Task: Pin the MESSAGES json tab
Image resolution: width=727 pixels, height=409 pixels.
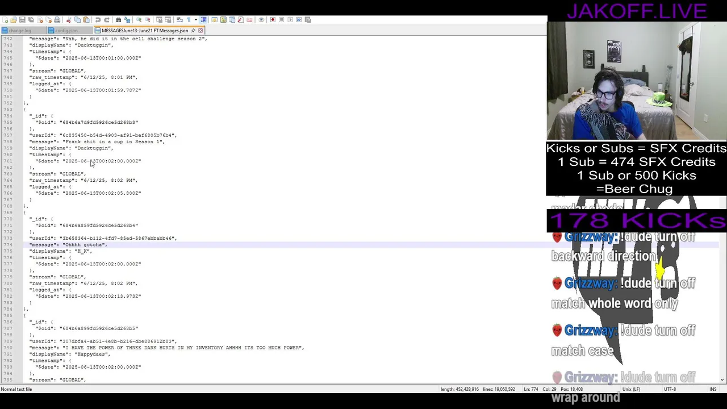Action: coord(193,31)
